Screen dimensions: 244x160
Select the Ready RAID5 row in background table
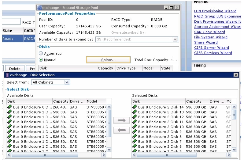click(19, 39)
